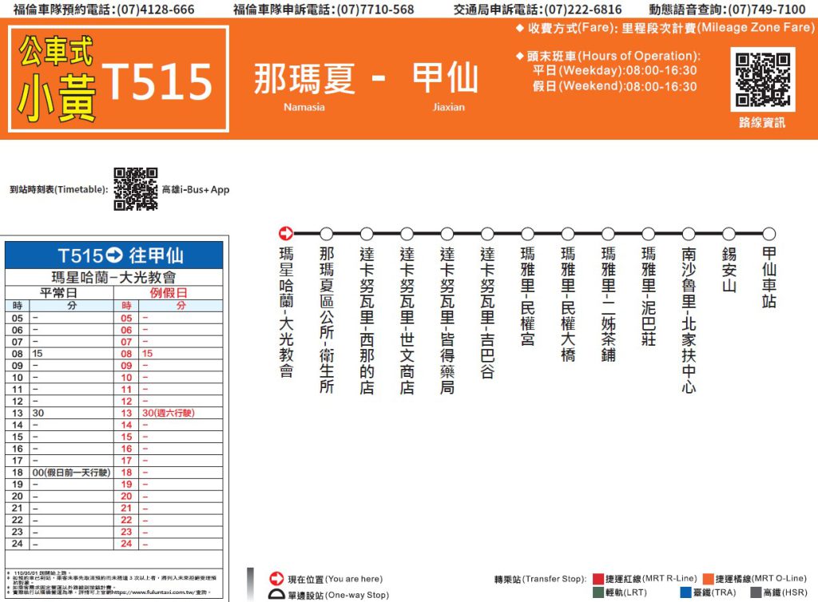This screenshot has width=818, height=602.
Task: Click the weekday 13:30 departure cell
Action: tap(38, 413)
